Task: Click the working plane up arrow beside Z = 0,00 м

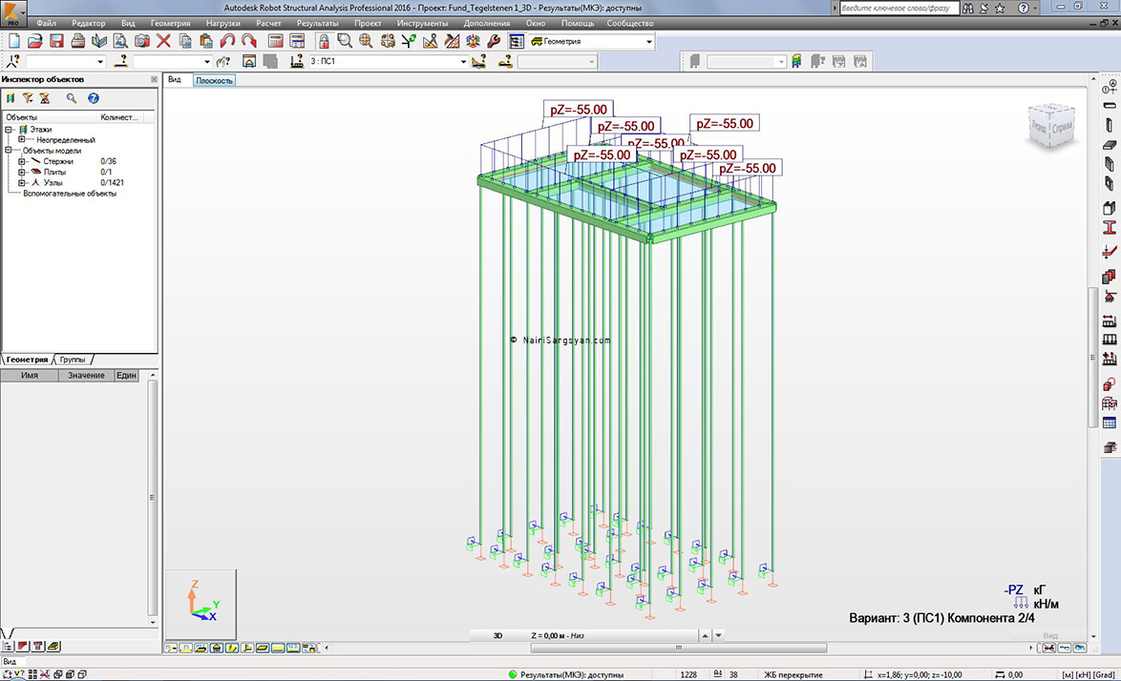Action: pyautogui.click(x=705, y=635)
